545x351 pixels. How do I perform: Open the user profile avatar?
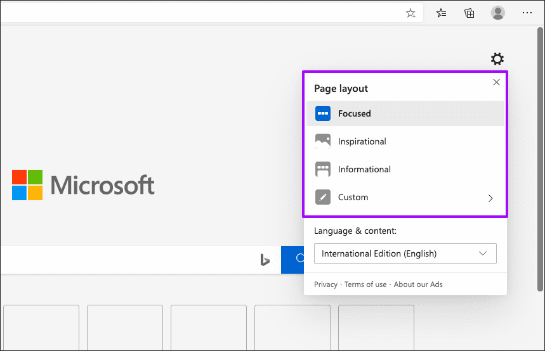(497, 13)
